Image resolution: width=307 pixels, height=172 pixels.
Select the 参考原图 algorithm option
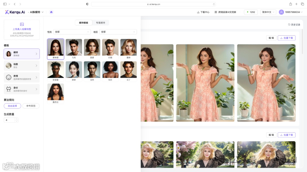[x=31, y=106]
